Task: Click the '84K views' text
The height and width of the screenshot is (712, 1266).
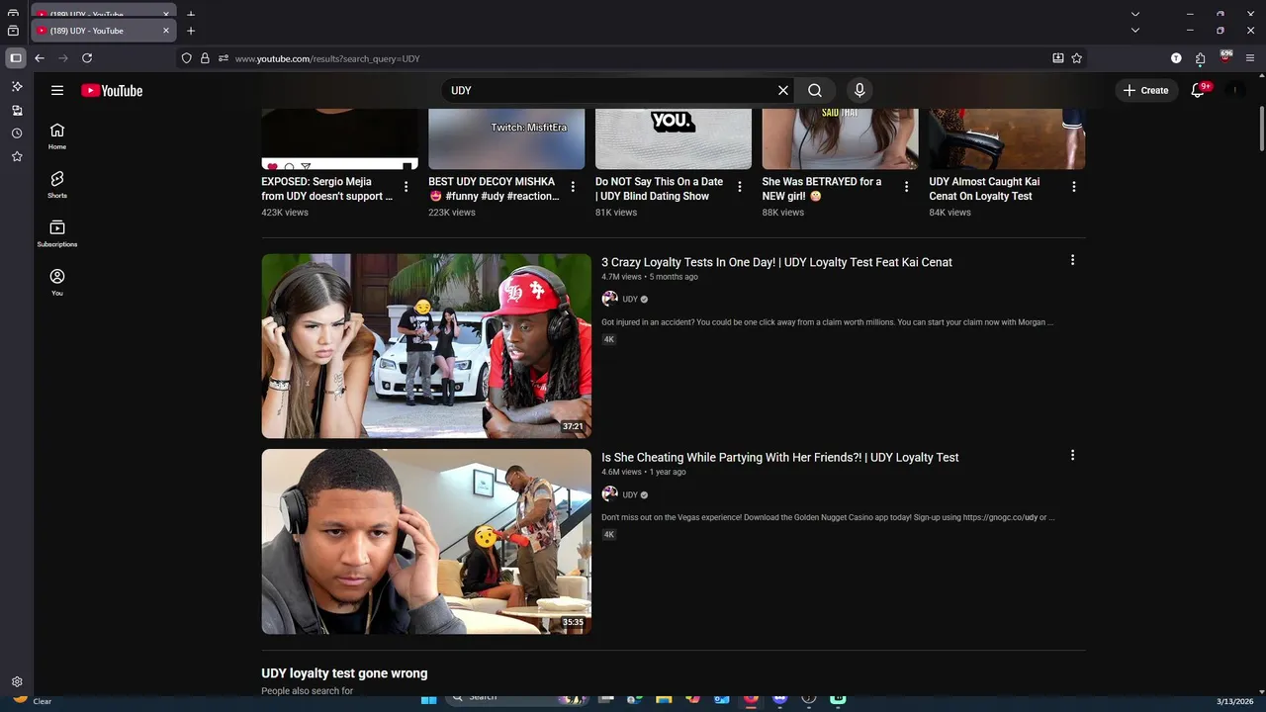Action: pyautogui.click(x=949, y=213)
